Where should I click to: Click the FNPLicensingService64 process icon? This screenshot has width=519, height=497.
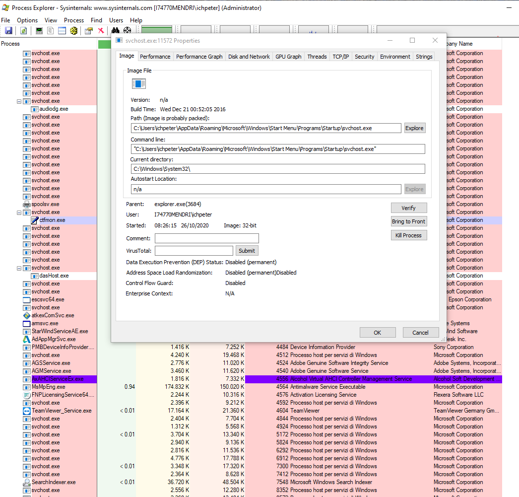(x=27, y=395)
